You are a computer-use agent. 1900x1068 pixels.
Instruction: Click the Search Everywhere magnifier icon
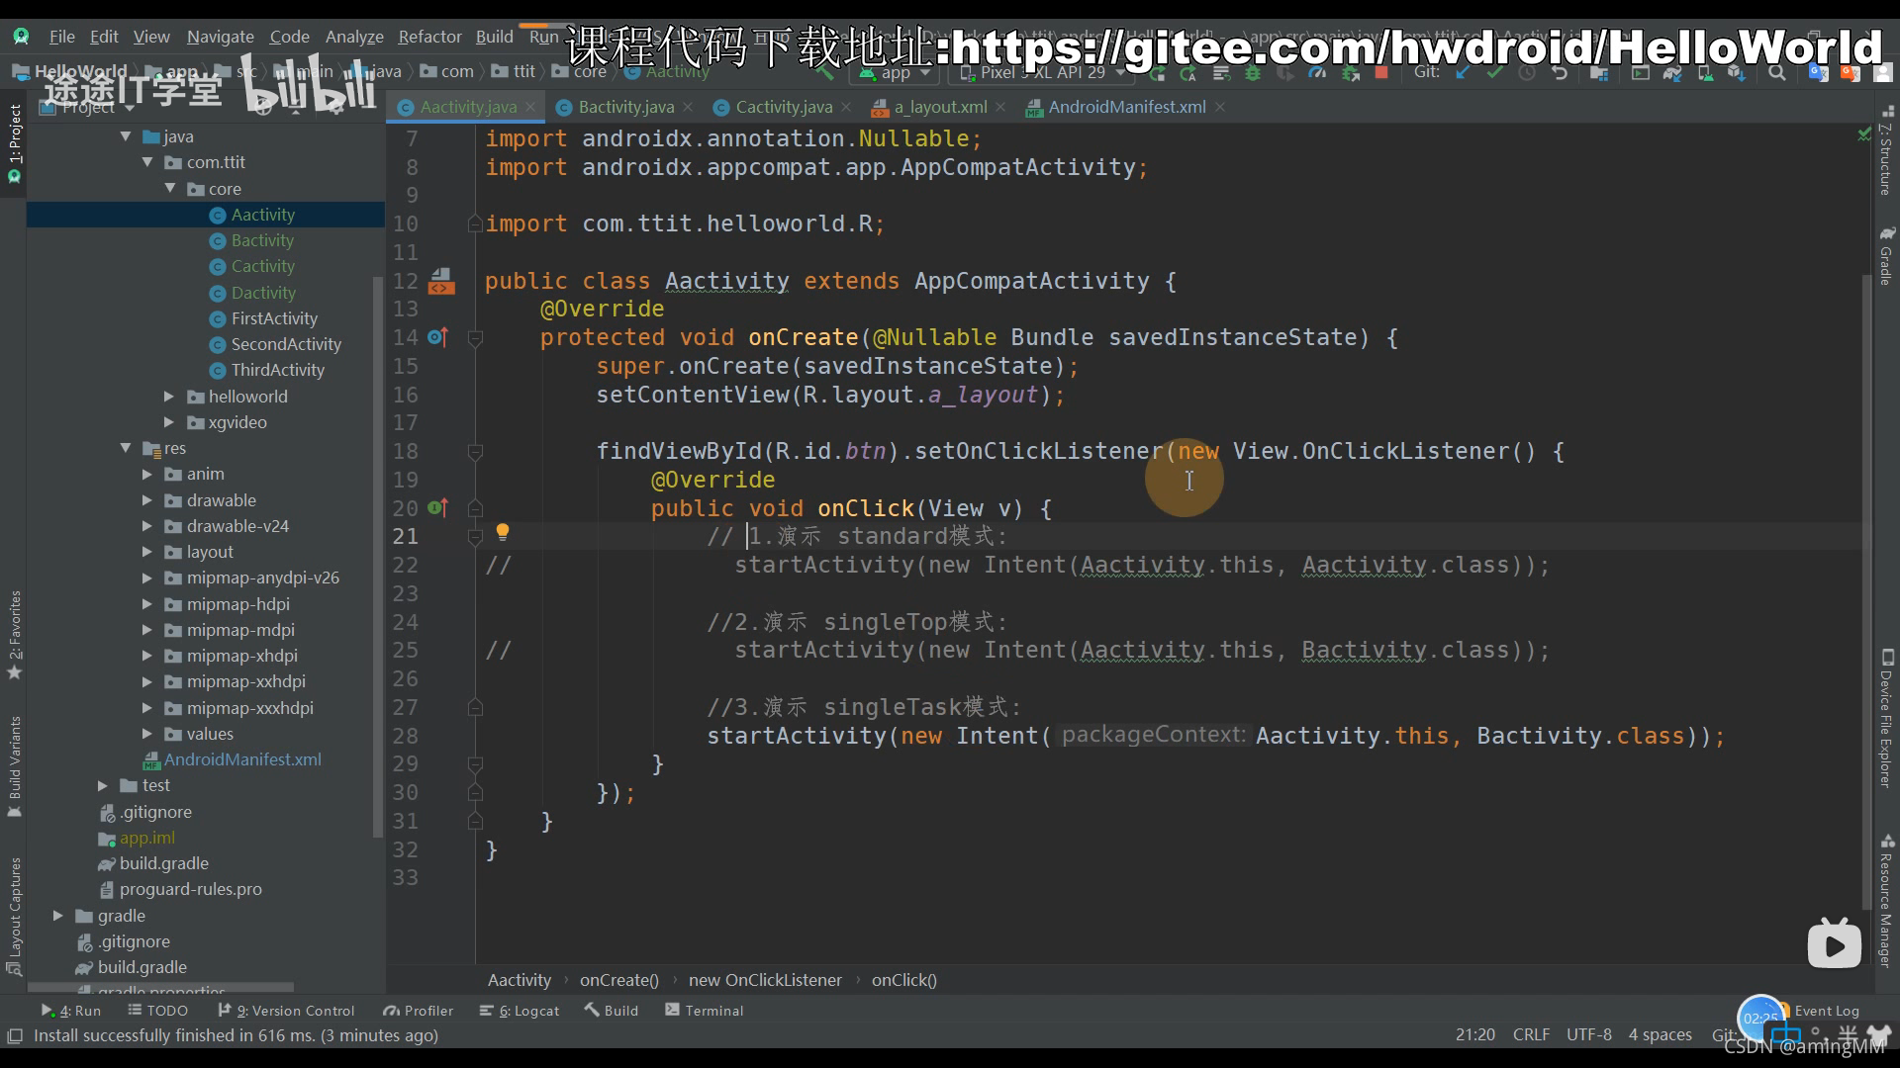point(1777,73)
